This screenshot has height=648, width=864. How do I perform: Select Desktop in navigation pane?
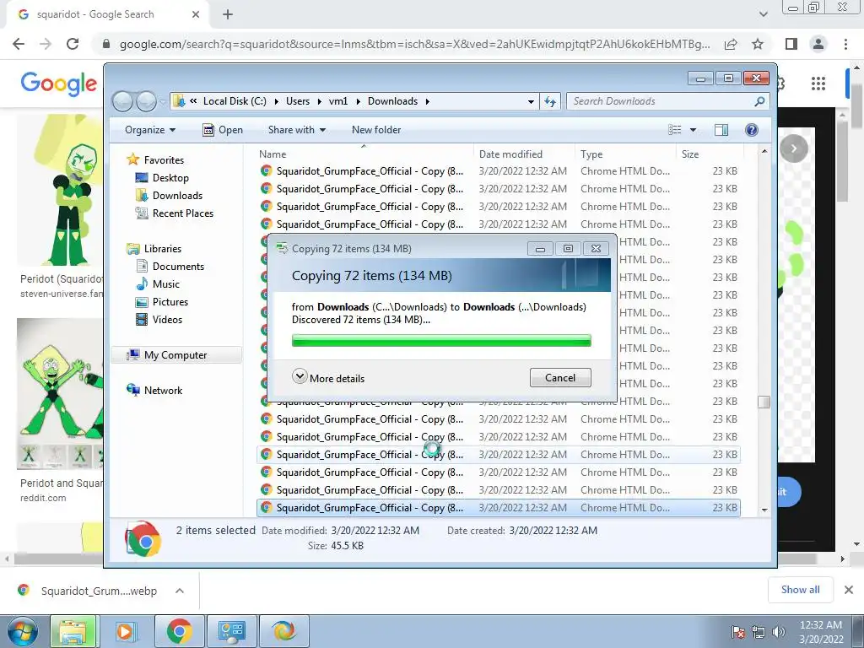[x=170, y=178]
